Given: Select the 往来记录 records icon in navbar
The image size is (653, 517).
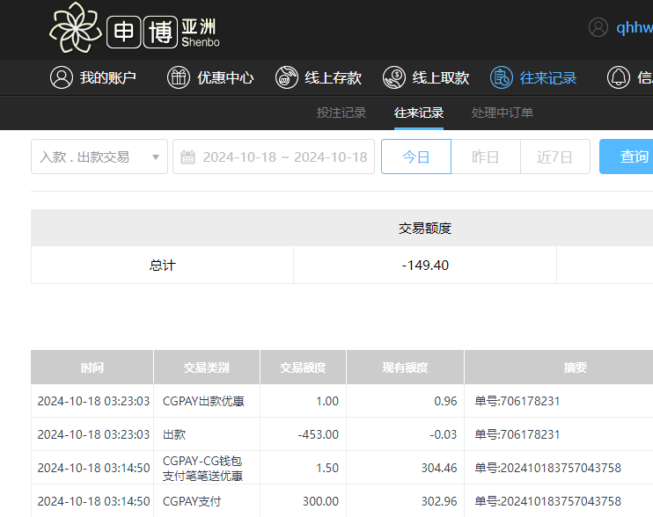Looking at the screenshot, I should [502, 77].
